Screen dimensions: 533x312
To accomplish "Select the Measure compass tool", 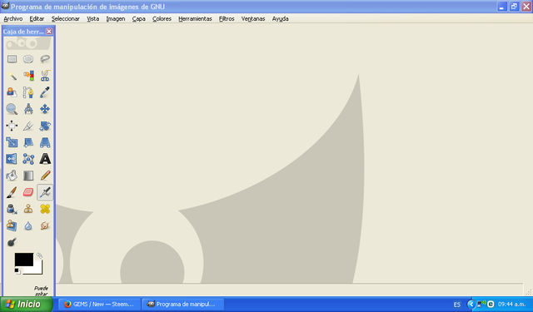I will [28, 109].
